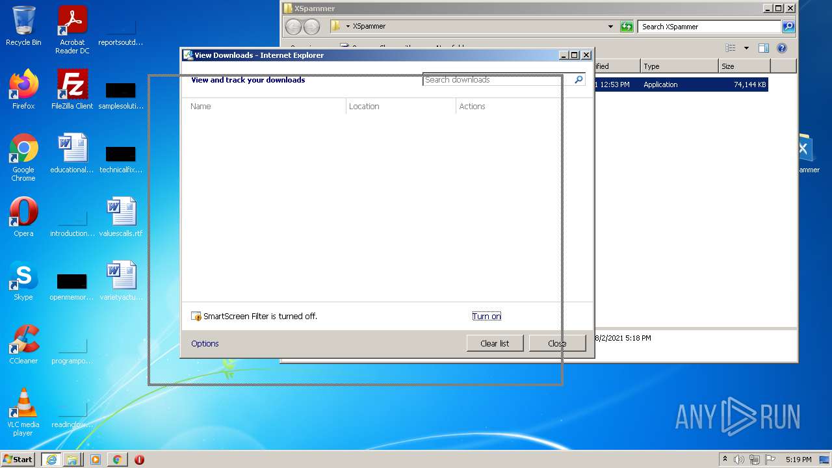Click the Clear list button

[x=495, y=343]
